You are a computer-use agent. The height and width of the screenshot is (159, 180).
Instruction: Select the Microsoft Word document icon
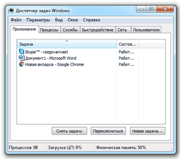(x=22, y=58)
